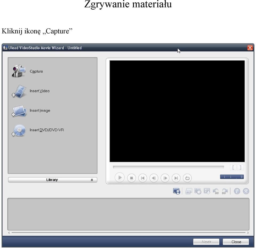Close the Movie Wizard window with red X
Screen dimensions: 256x248
tap(250, 48)
